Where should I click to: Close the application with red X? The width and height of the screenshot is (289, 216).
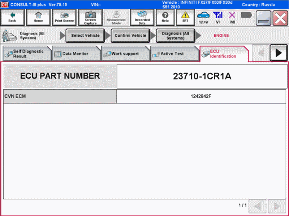pos(280,18)
